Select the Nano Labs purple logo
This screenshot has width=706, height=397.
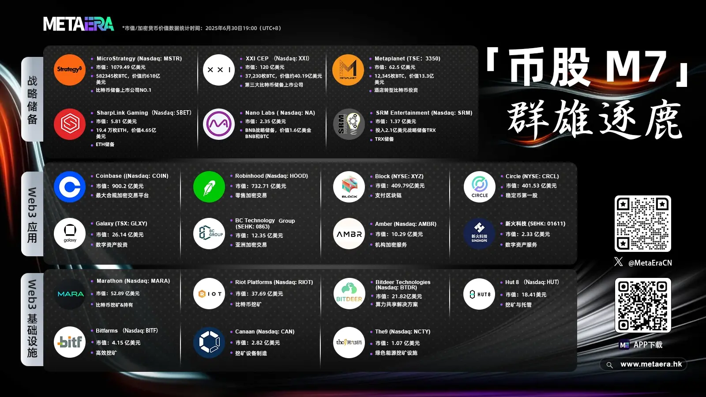click(219, 124)
